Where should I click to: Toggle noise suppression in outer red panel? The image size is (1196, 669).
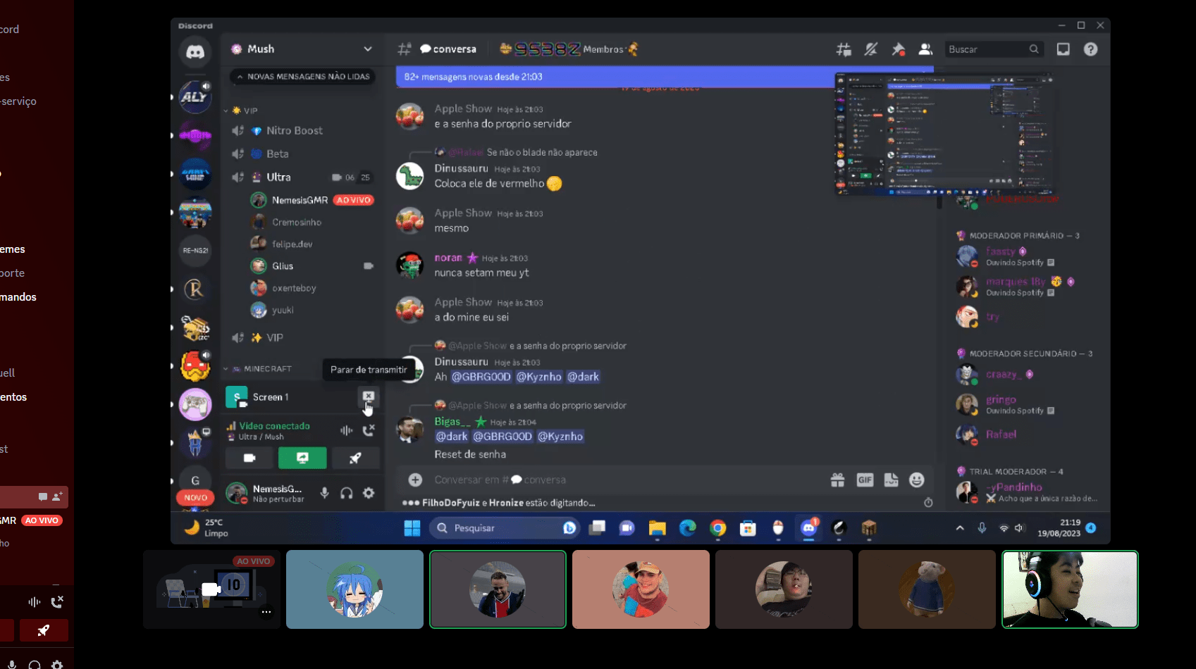point(35,601)
